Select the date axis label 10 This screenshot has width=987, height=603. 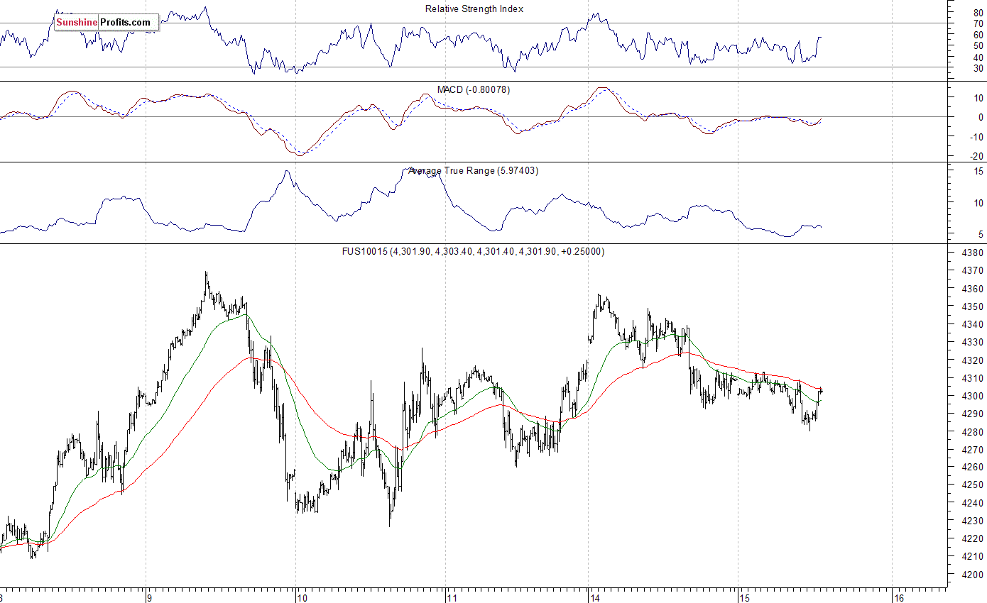302,598
